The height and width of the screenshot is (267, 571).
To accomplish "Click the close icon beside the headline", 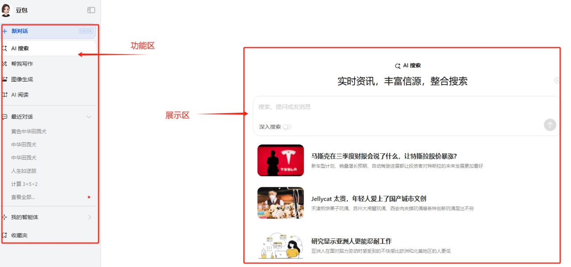I will (557, 81).
